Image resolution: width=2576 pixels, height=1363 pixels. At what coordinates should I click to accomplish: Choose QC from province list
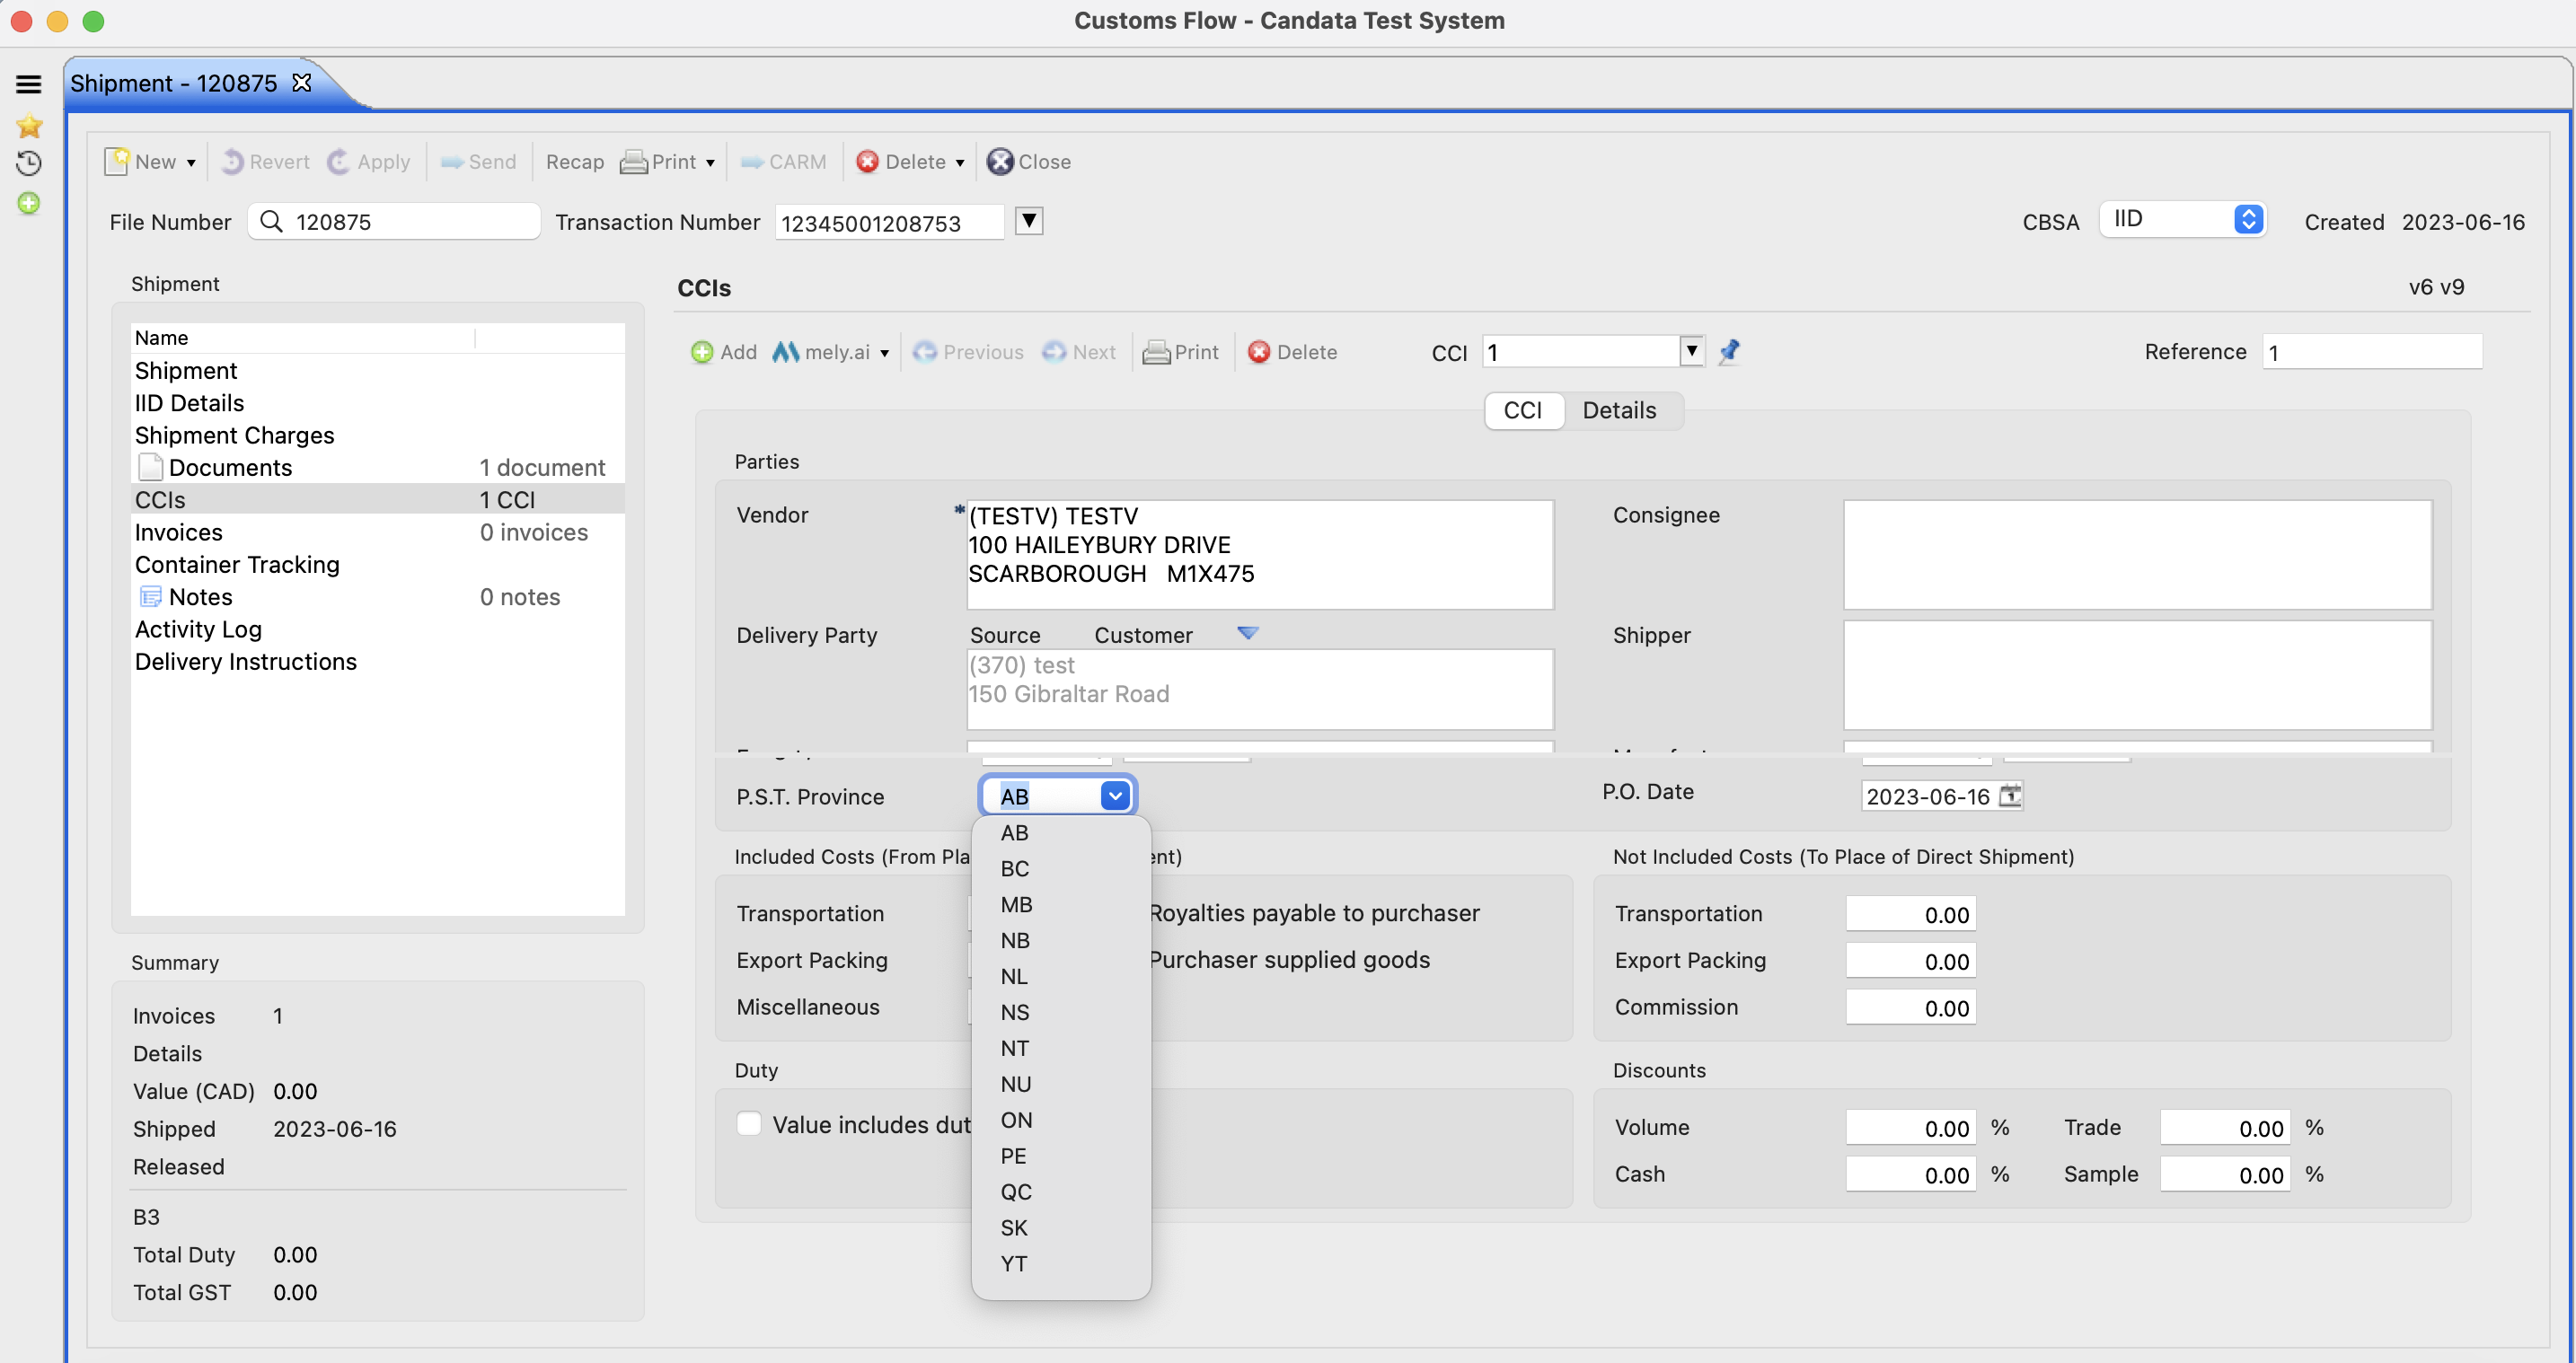click(x=1061, y=1192)
